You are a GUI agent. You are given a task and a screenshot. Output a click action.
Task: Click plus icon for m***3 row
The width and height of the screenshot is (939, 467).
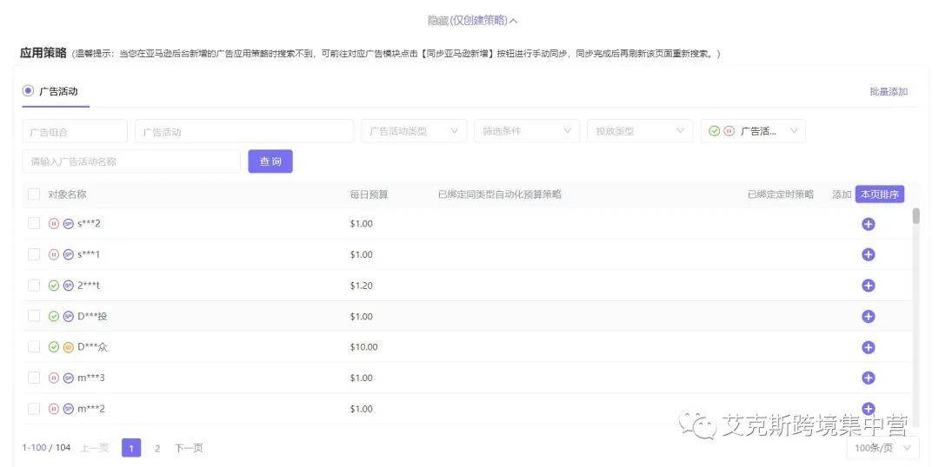click(868, 378)
